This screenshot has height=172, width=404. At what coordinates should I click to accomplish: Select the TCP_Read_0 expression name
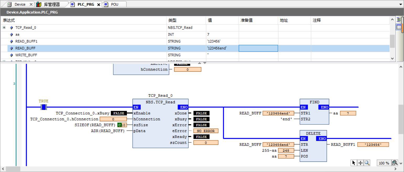pyautogui.click(x=26, y=28)
